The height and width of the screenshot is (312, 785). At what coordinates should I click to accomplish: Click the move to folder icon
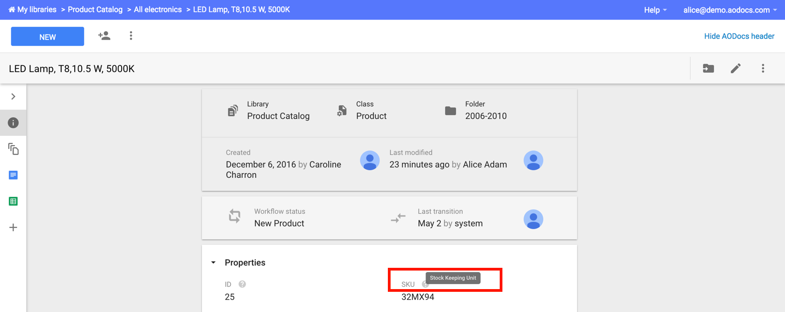coord(708,68)
